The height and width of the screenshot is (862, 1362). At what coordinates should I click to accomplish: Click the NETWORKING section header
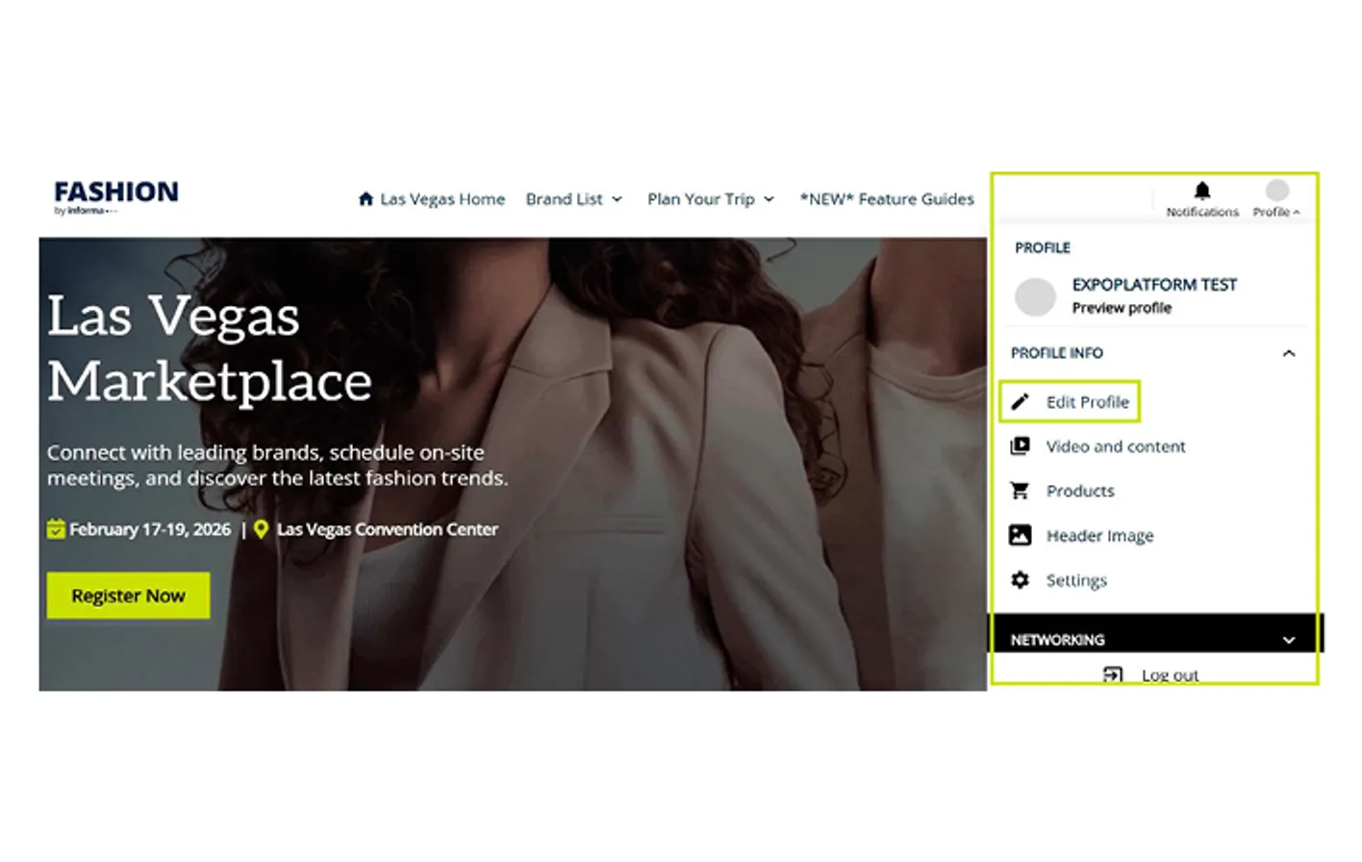pos(1158,635)
